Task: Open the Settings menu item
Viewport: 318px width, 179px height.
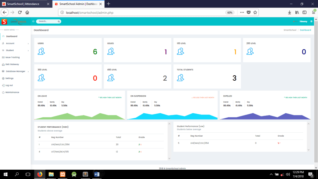Action: (x=9, y=78)
